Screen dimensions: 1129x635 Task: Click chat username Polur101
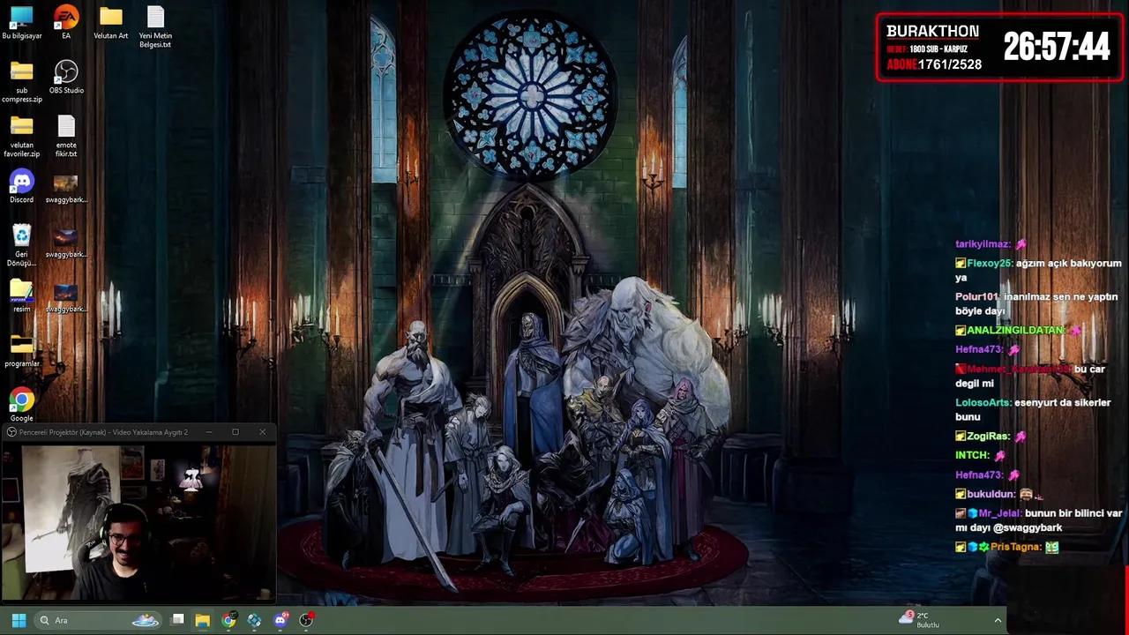(977, 296)
